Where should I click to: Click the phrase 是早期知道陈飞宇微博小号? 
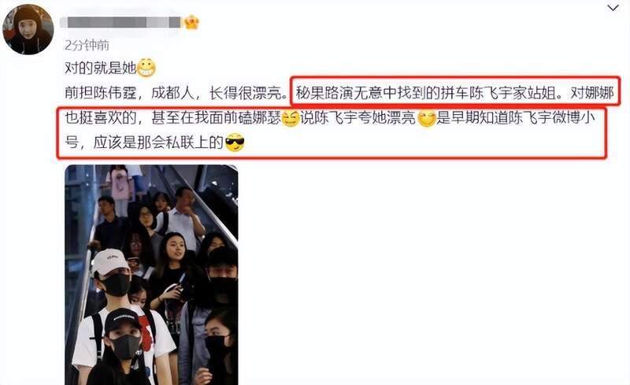point(516,118)
